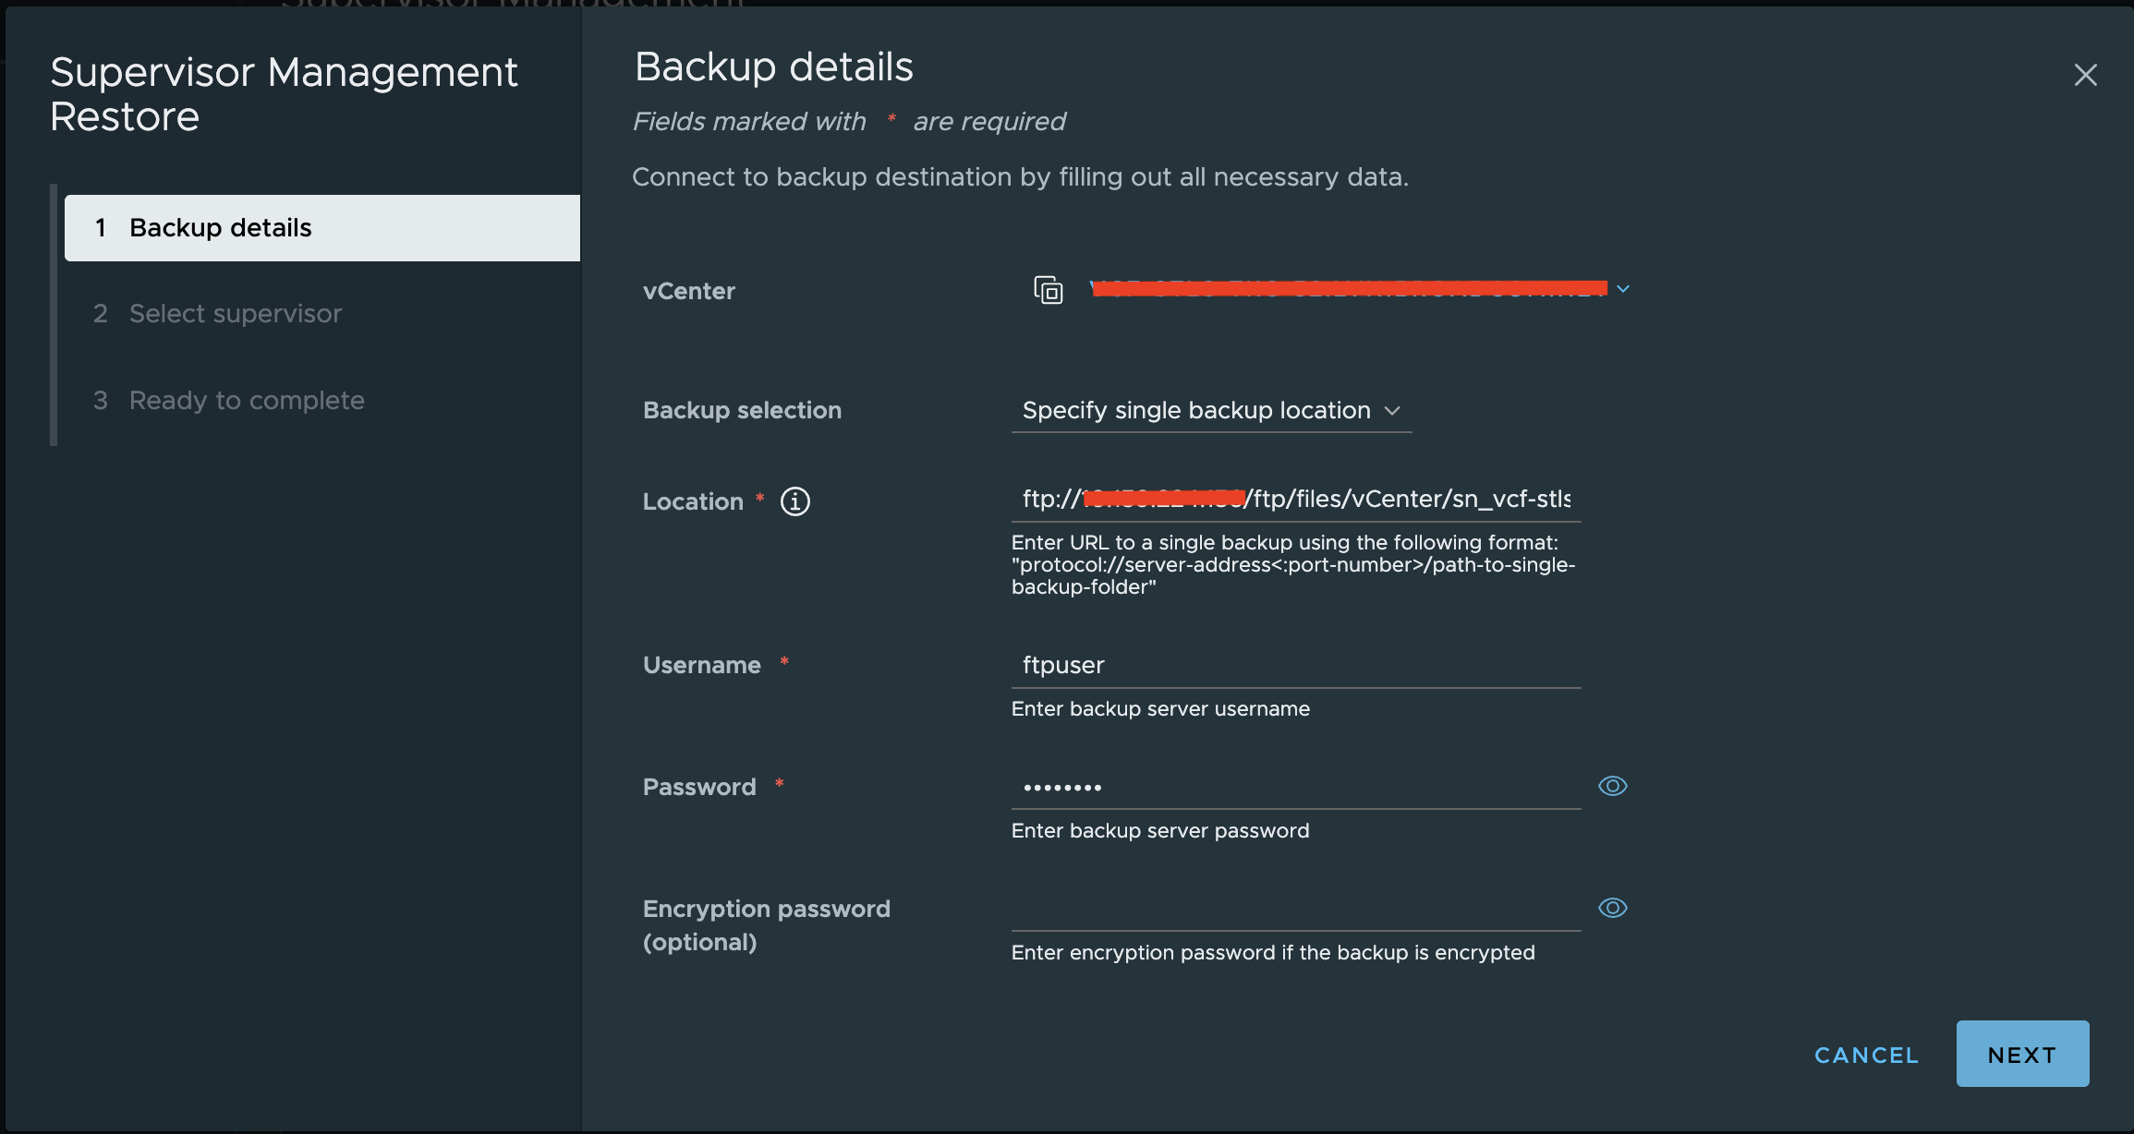This screenshot has height=1134, width=2134.
Task: Click the 'Fields marked with * are required' note
Action: 849,122
